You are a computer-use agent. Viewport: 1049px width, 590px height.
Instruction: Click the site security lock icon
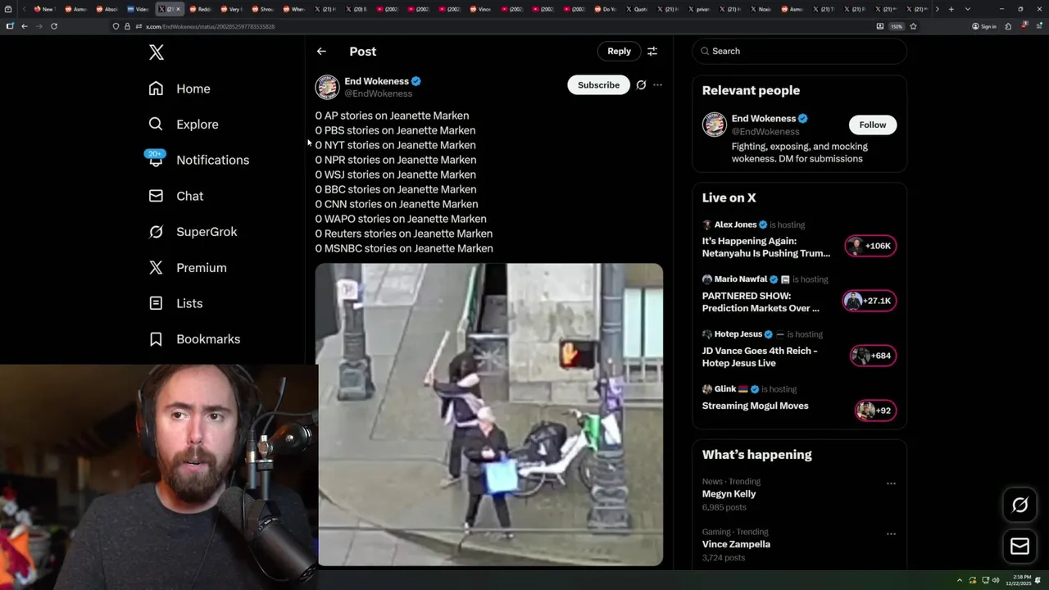[x=127, y=26]
